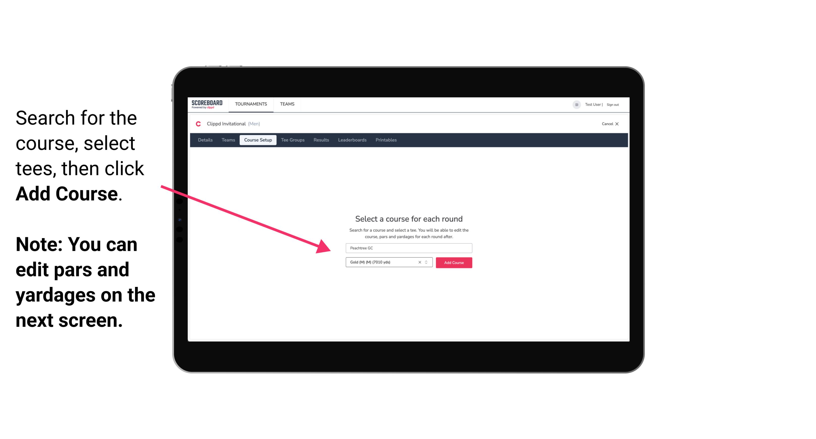Expand the Teams navigation menu item
816x439 pixels.
point(286,104)
